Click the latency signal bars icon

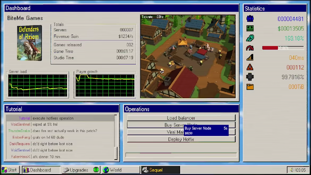tap(250, 57)
